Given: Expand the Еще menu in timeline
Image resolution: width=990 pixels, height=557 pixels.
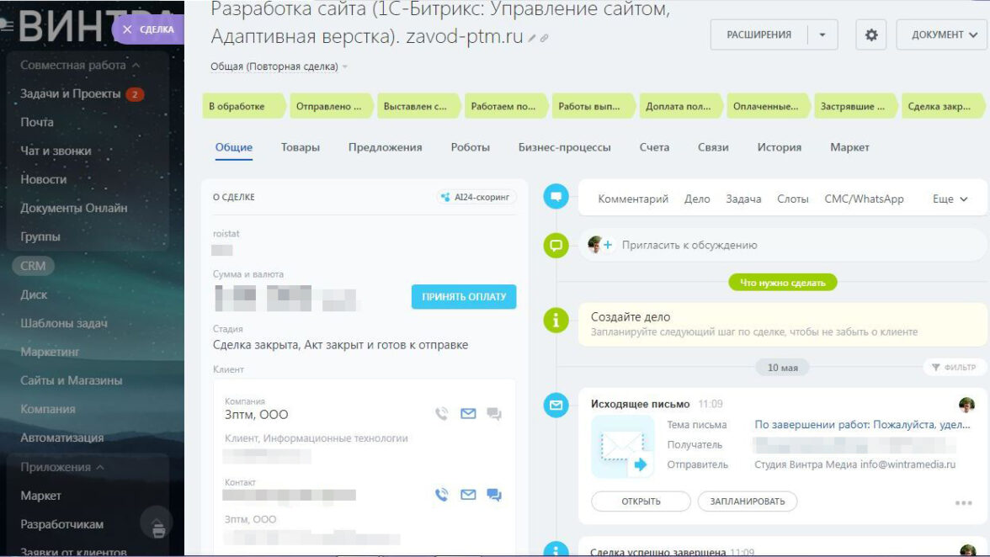Looking at the screenshot, I should (x=950, y=199).
